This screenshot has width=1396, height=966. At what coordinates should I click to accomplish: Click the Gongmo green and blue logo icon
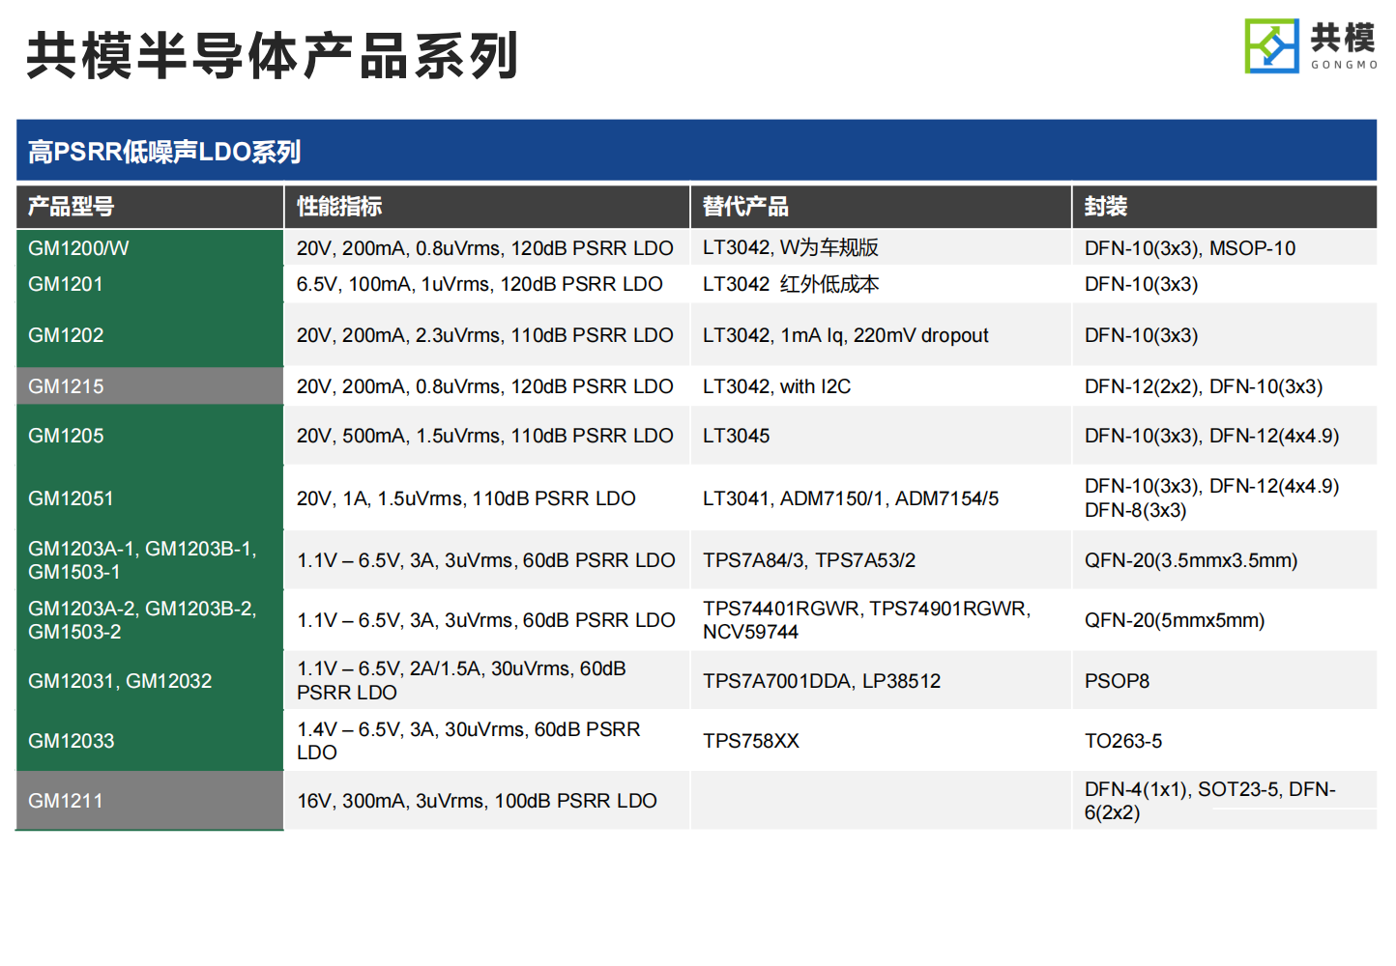pyautogui.click(x=1271, y=45)
